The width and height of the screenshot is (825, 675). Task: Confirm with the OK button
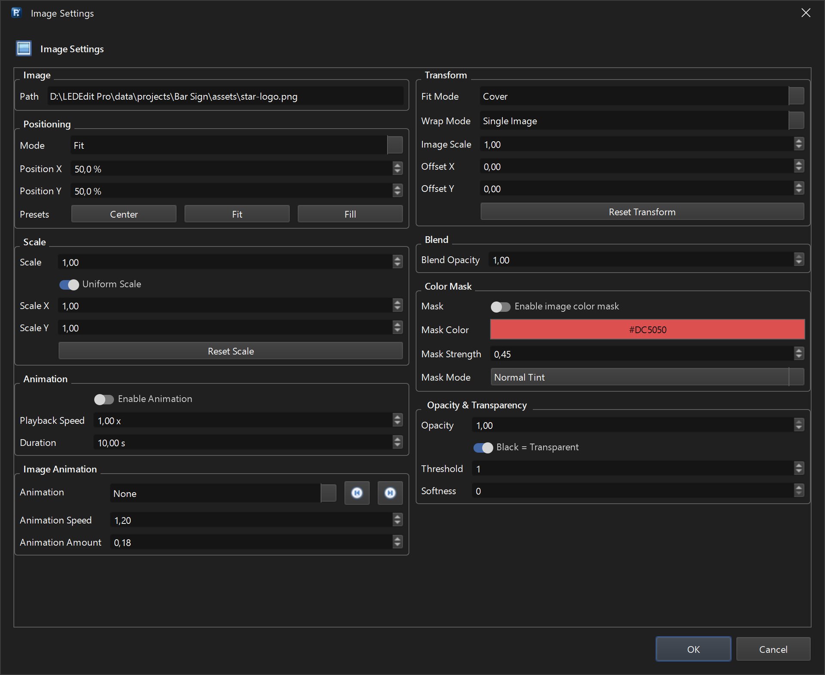click(693, 649)
